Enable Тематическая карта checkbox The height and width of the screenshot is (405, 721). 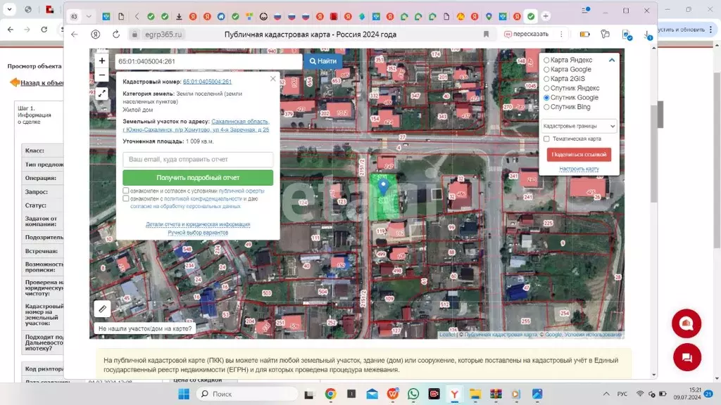coord(546,139)
